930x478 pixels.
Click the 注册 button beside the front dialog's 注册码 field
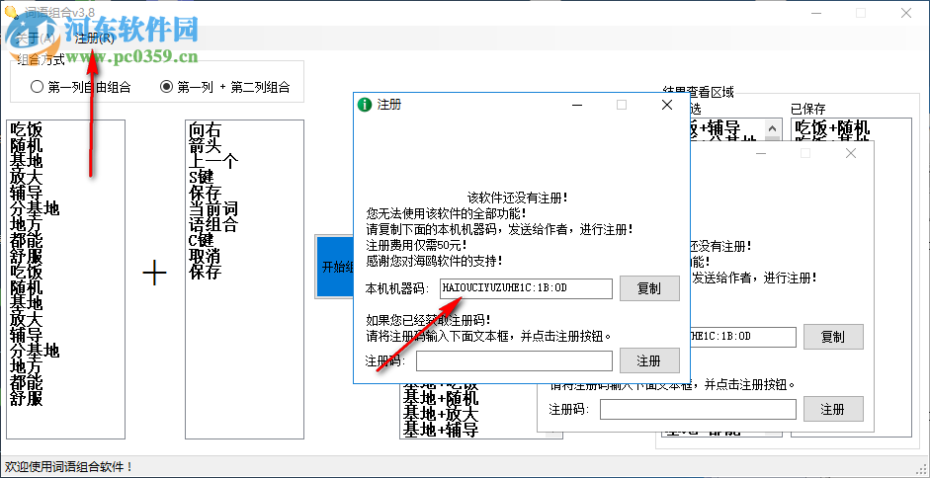(x=649, y=360)
